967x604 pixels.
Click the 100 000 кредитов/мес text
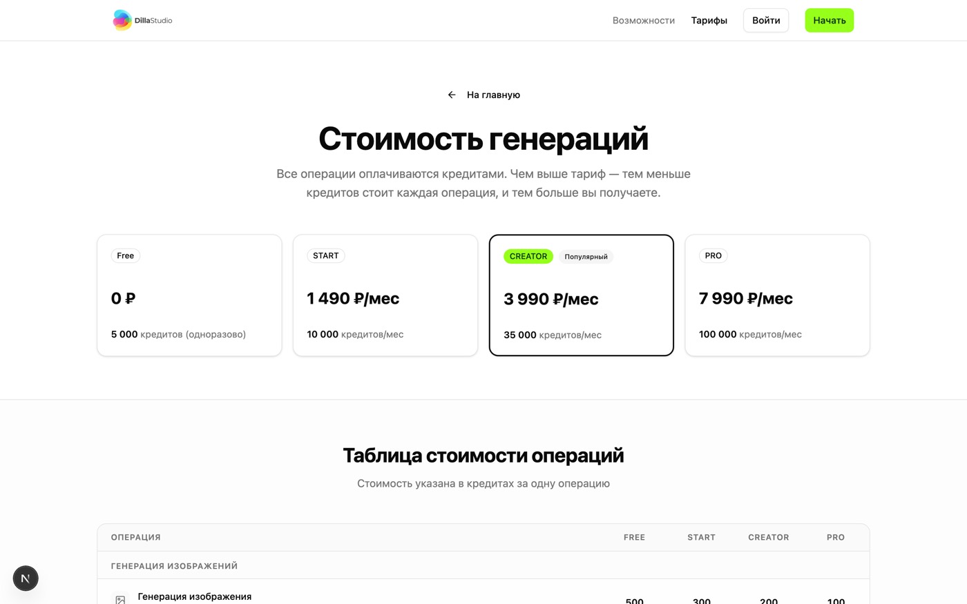750,334
